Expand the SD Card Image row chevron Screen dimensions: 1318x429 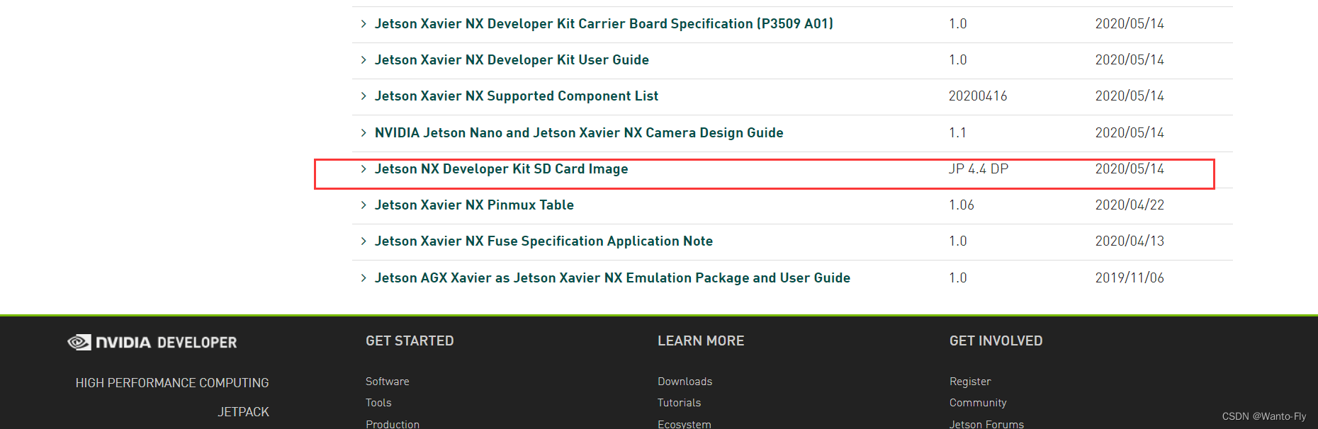pos(364,169)
